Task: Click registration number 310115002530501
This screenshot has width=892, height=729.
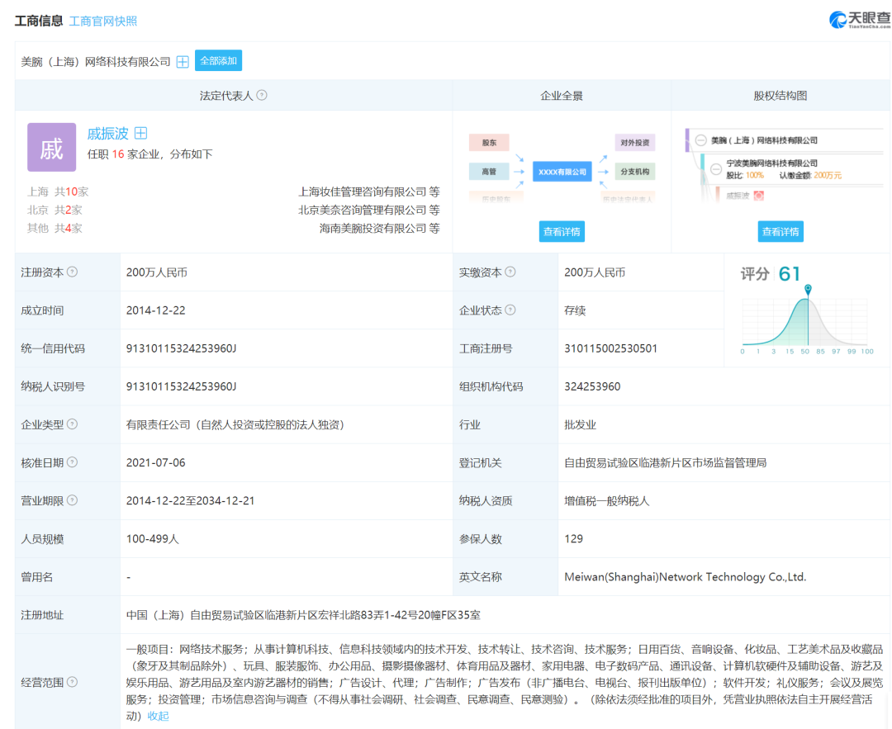Action: coord(611,348)
